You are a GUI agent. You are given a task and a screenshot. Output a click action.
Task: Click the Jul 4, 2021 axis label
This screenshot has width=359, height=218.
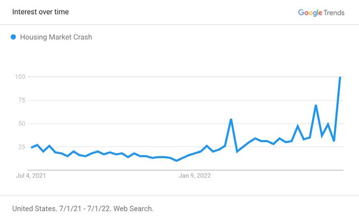pyautogui.click(x=31, y=176)
